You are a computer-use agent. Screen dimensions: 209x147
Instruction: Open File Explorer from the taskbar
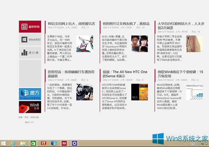23,143
